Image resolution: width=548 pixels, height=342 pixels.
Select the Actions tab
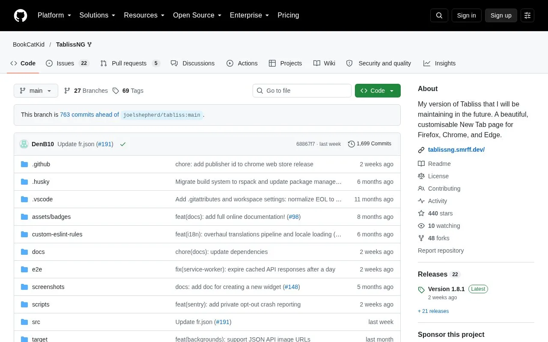242,63
